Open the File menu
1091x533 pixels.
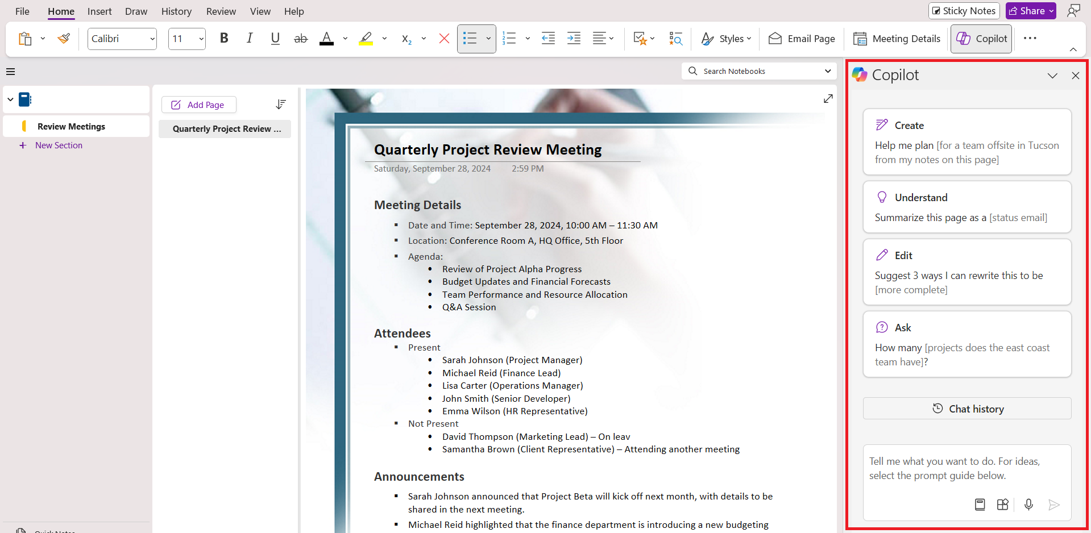[22, 11]
